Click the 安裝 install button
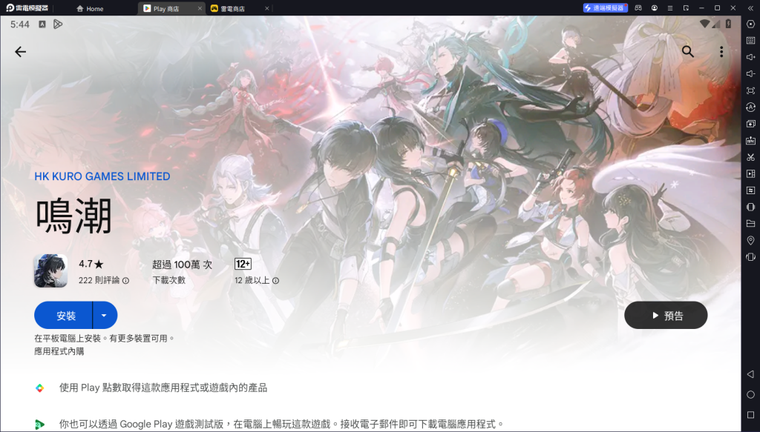This screenshot has width=760, height=432. point(64,316)
